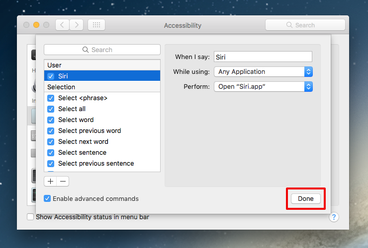Open the Perform Open “Siri.app” dropdown

264,87
